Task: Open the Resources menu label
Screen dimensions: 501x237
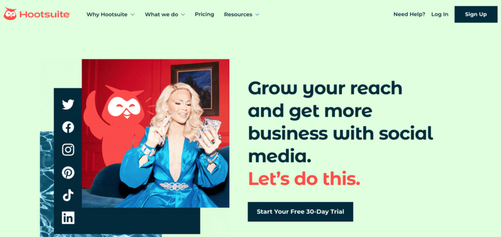Action: pos(238,14)
